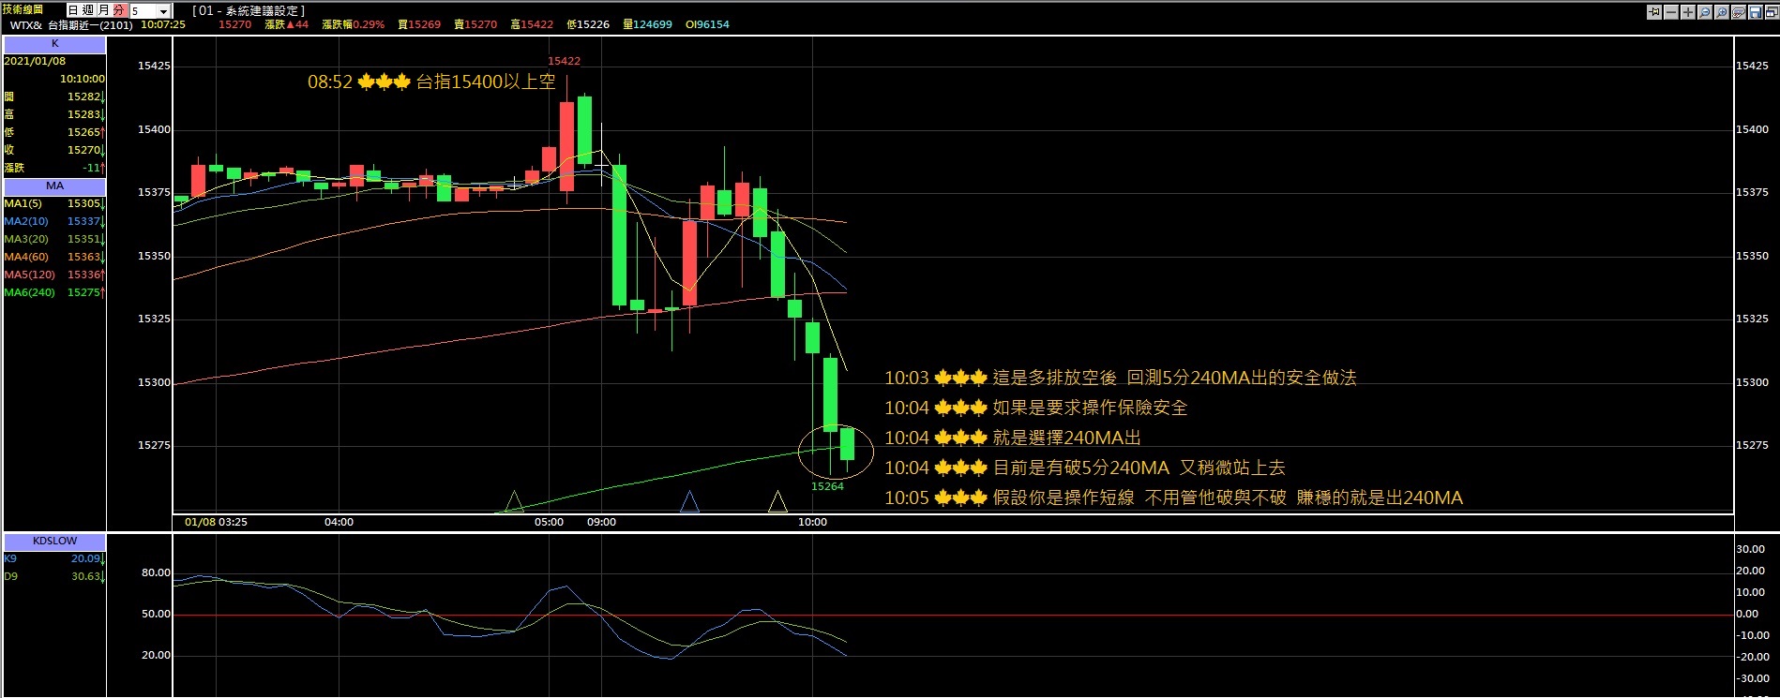1780x698 pixels.
Task: Select the eraser tool icon
Action: [x=1739, y=12]
